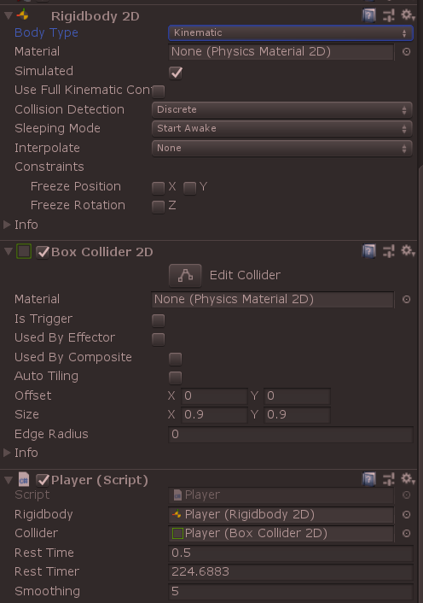Viewport: 423px width, 603px height.
Task: Click the Edge Radius input field
Action: tap(291, 434)
